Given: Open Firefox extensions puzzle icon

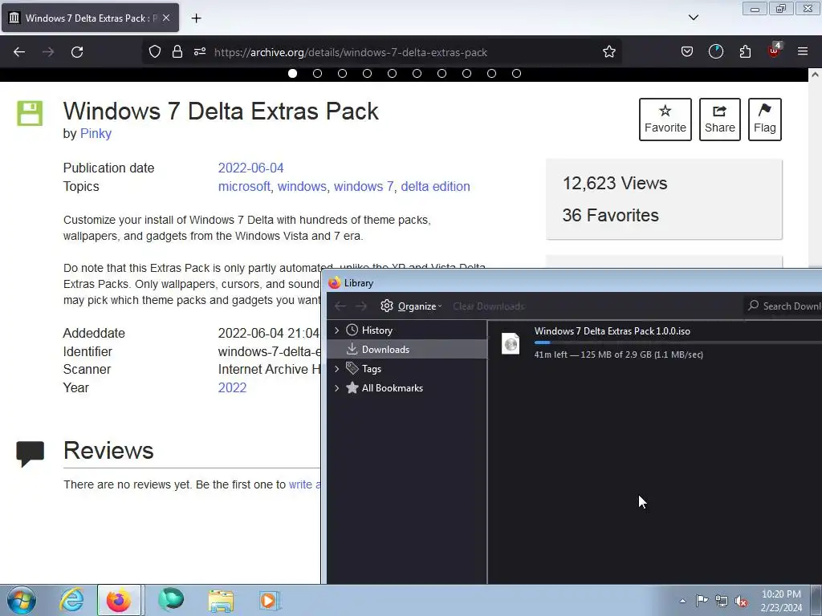Looking at the screenshot, I should tap(745, 52).
